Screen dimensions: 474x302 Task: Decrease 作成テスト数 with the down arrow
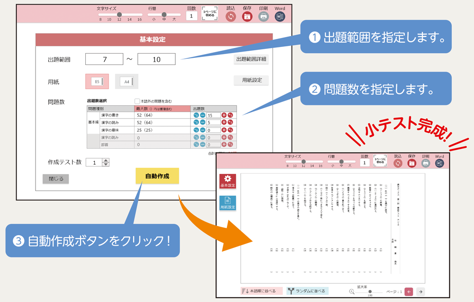[106, 165]
